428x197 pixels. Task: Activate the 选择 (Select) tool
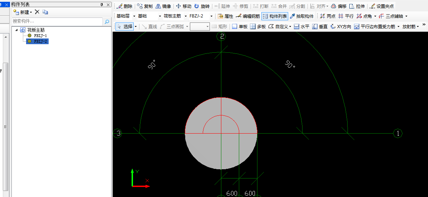(x=124, y=27)
